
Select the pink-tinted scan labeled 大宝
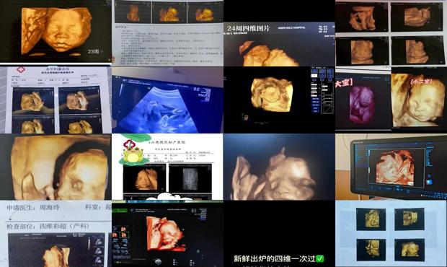363,100
